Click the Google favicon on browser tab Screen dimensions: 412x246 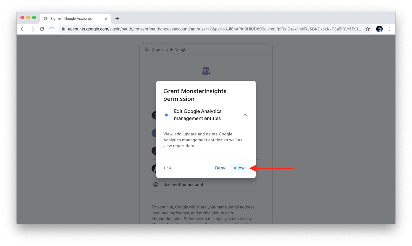click(46, 19)
